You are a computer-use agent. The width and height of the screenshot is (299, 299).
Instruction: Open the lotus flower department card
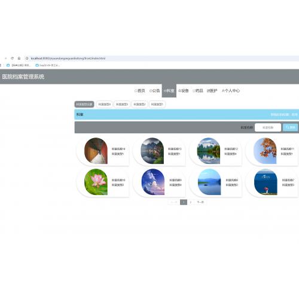pyautogui.click(x=103, y=182)
